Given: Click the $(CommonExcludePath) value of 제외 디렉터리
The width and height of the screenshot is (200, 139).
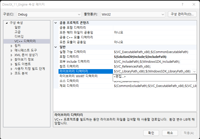Looking at the screenshot, I should [x=155, y=86].
